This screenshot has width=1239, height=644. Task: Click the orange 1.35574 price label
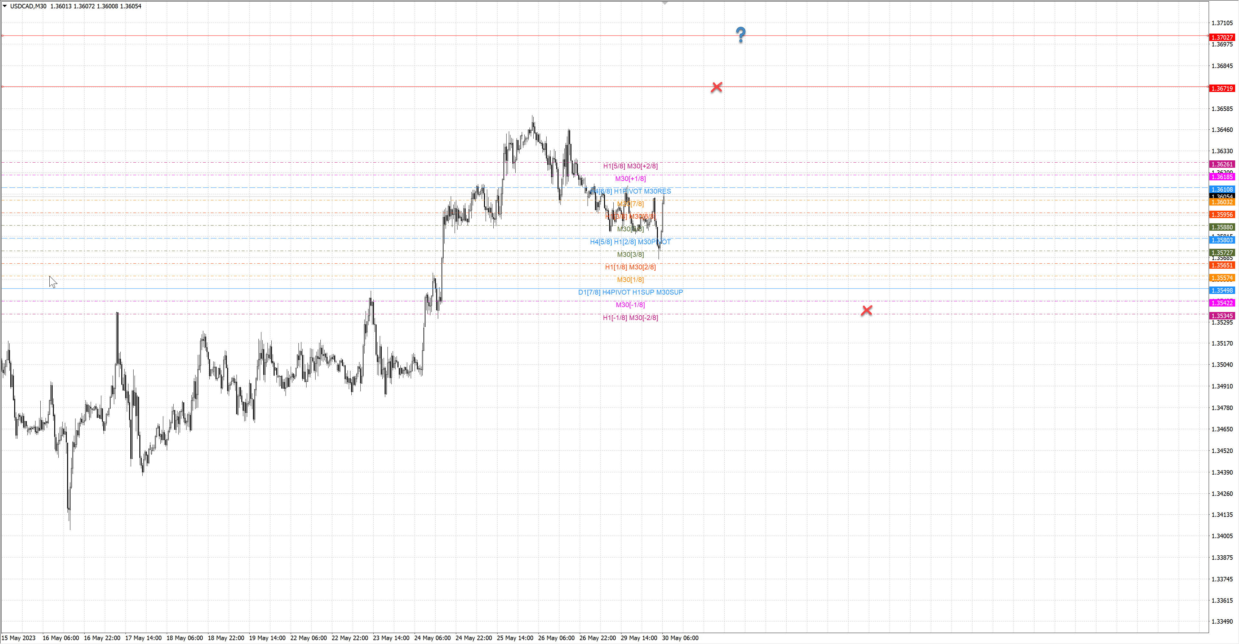click(x=1222, y=278)
